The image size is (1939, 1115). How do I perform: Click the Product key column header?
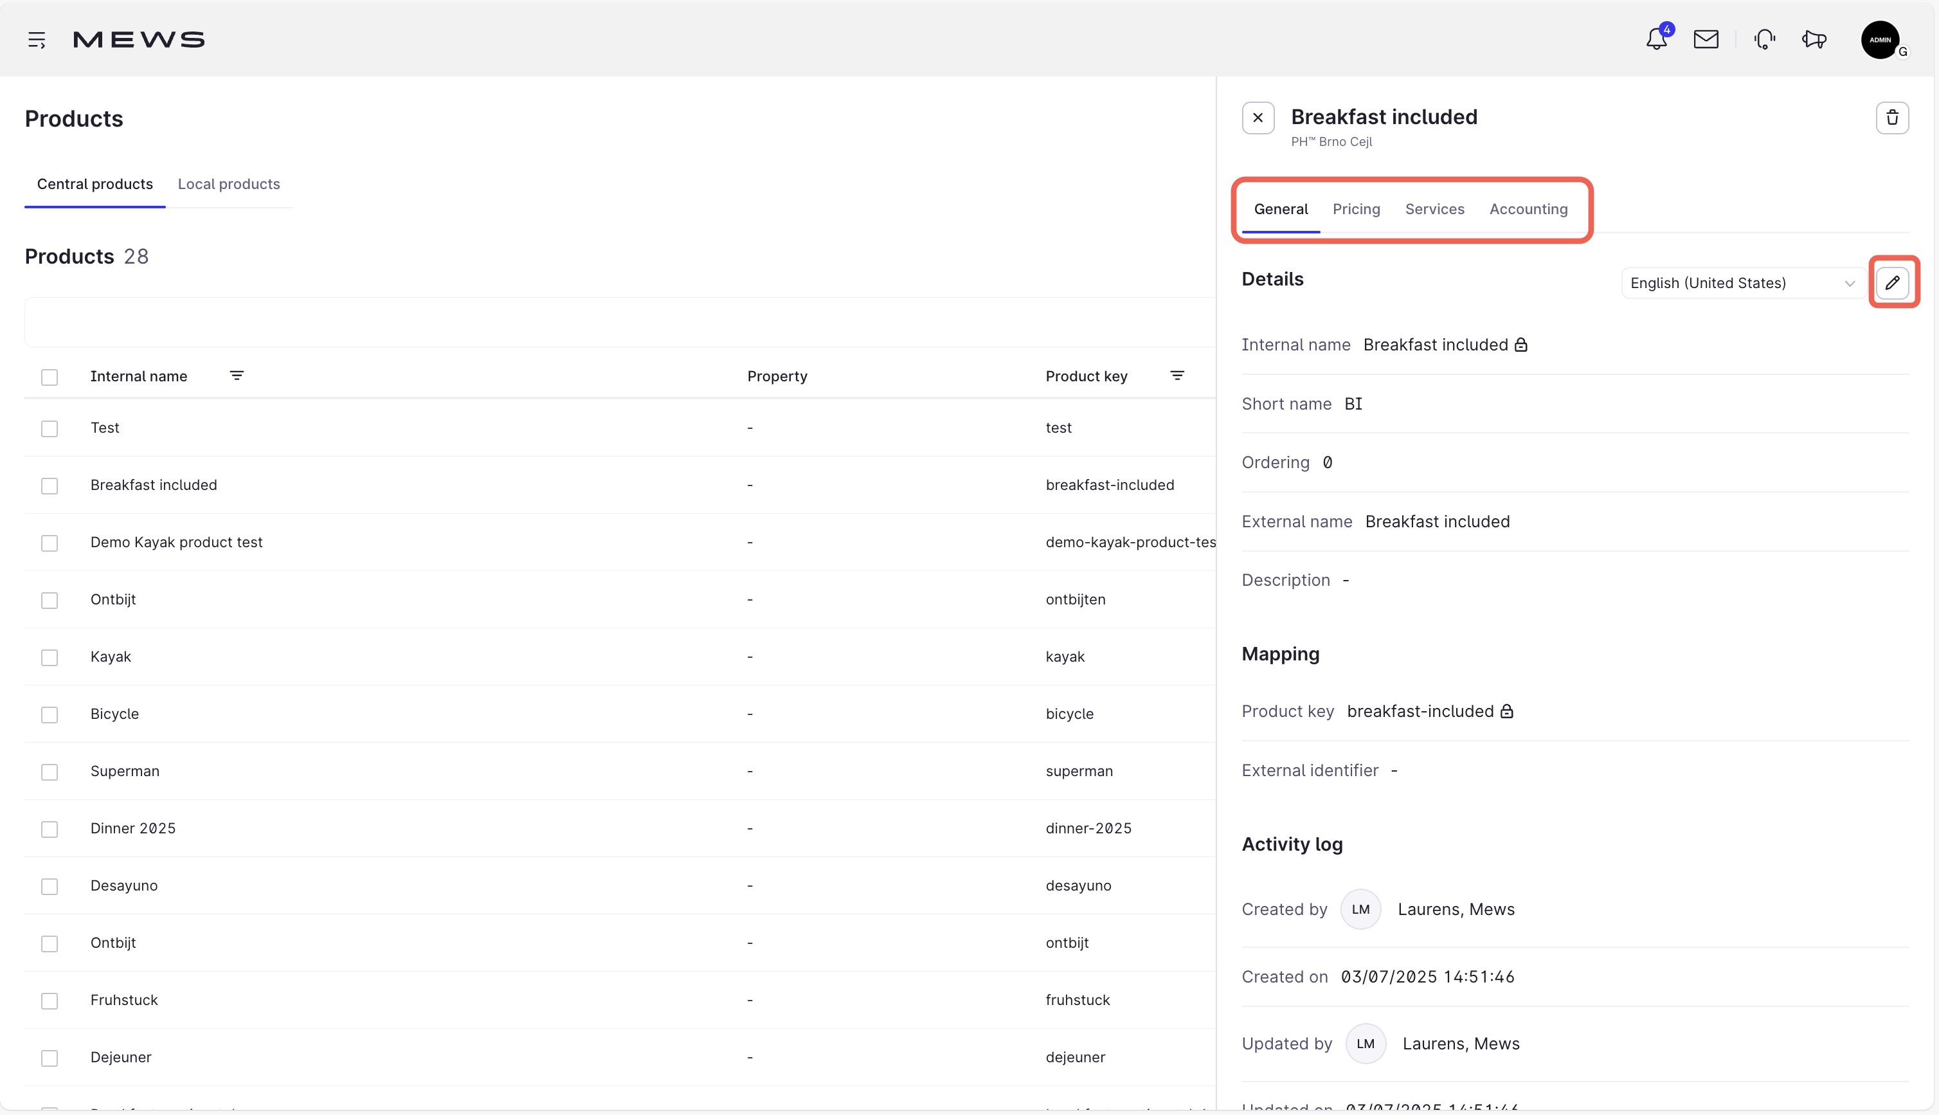1087,376
